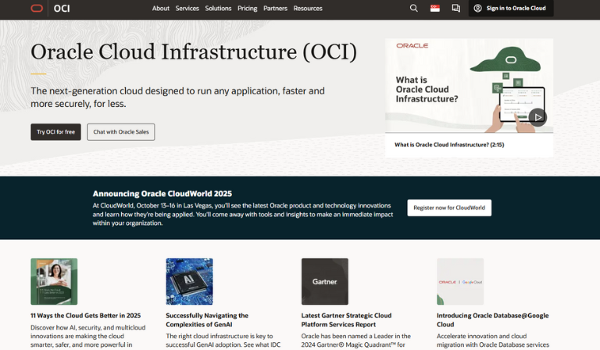Click Register now for CloudWorld
Image resolution: width=600 pixels, height=350 pixels.
tap(449, 208)
